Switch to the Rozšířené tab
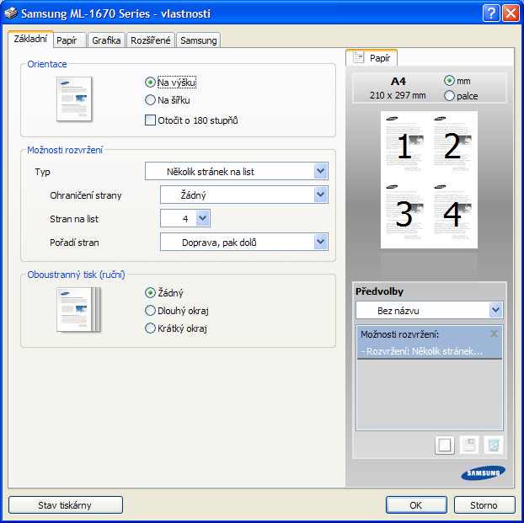524x523 pixels. pyautogui.click(x=151, y=40)
